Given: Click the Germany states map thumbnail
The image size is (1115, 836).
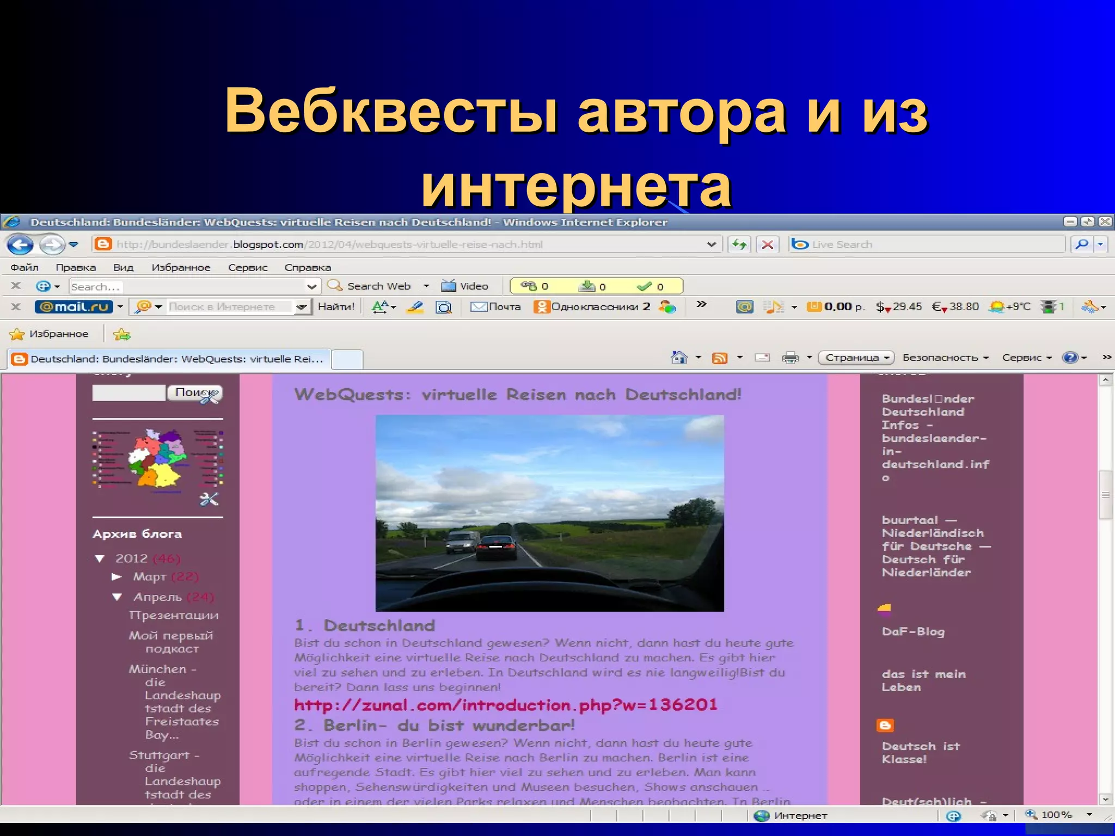Looking at the screenshot, I should (158, 460).
